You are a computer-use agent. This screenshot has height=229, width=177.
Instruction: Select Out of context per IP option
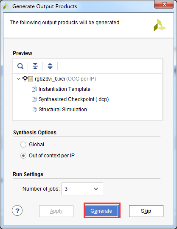click(x=23, y=156)
